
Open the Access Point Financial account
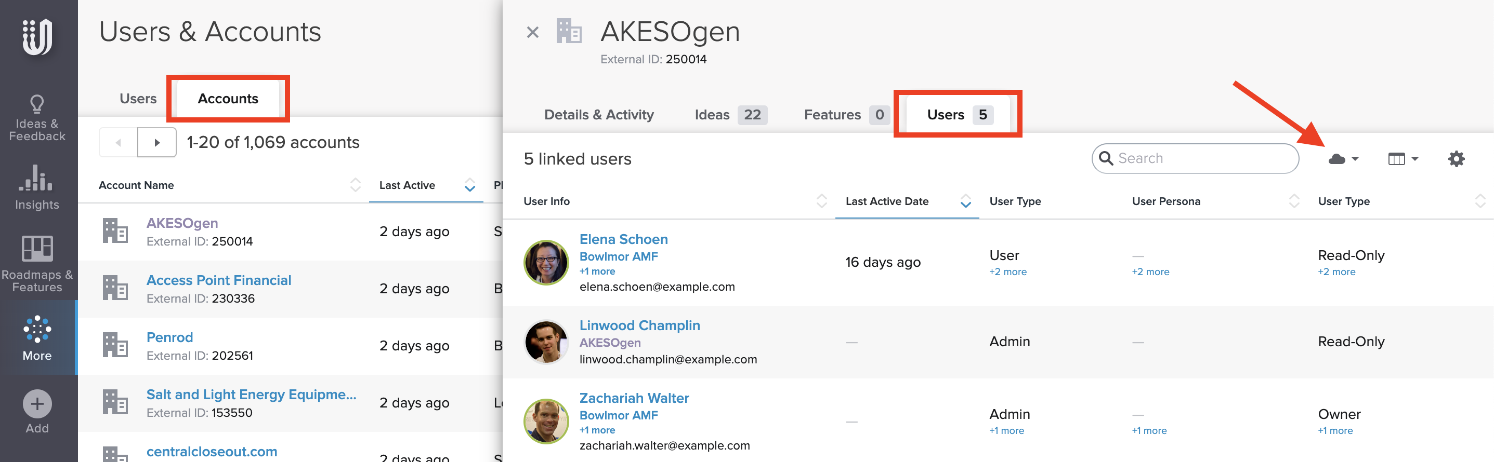tap(219, 280)
